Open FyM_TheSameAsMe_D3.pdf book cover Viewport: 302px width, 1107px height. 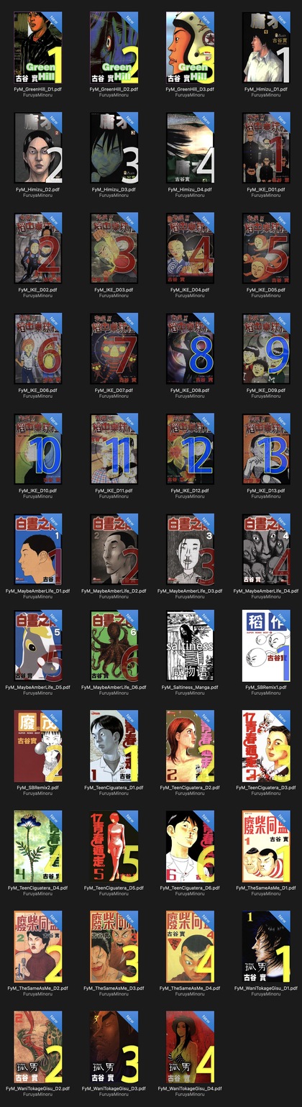coord(114,946)
